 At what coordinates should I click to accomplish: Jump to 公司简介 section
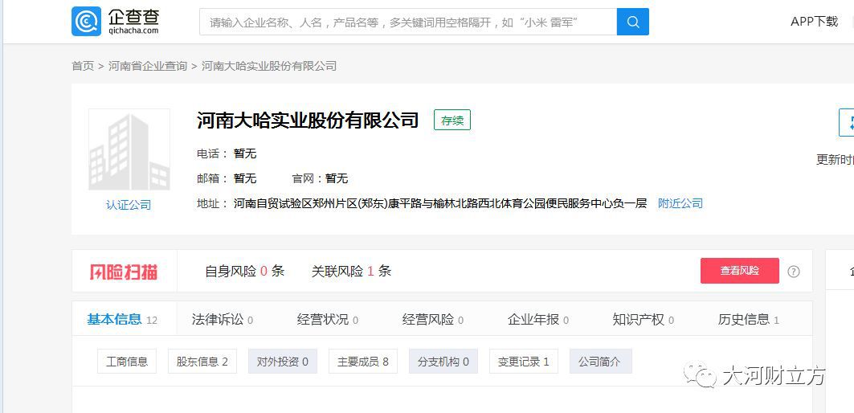coord(601,362)
